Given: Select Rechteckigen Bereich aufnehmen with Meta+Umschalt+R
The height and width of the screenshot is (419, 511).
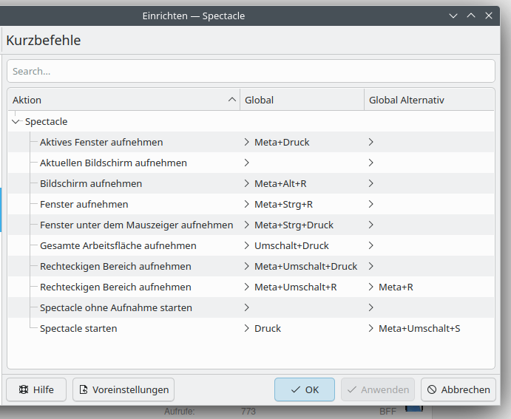Looking at the screenshot, I should (115, 287).
